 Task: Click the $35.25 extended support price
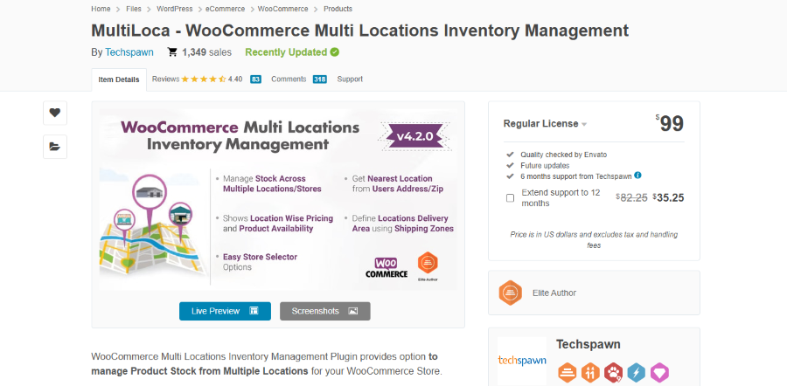coord(669,197)
